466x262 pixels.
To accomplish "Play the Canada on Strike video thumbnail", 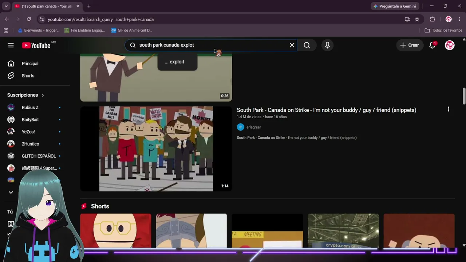I will click(x=156, y=149).
